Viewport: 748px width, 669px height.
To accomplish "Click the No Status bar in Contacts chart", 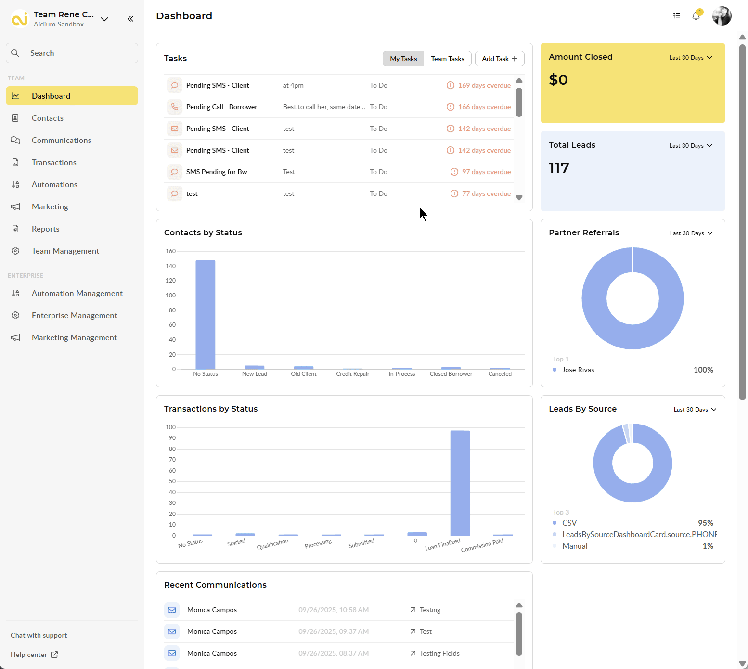I will tap(206, 314).
